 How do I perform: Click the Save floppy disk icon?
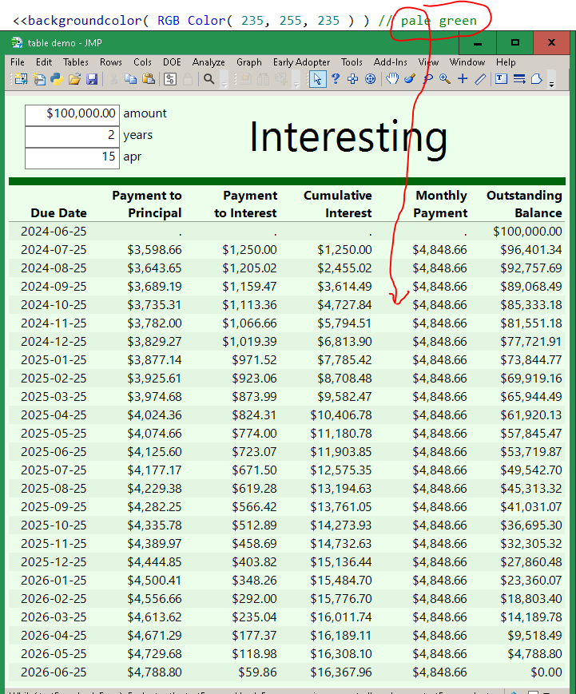tap(92, 79)
